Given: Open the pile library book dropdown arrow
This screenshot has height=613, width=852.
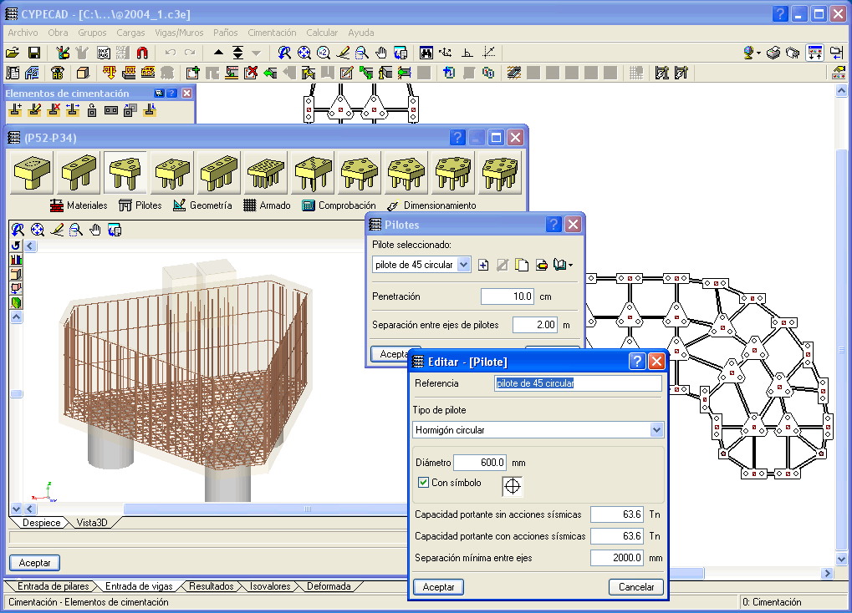Looking at the screenshot, I should point(570,265).
